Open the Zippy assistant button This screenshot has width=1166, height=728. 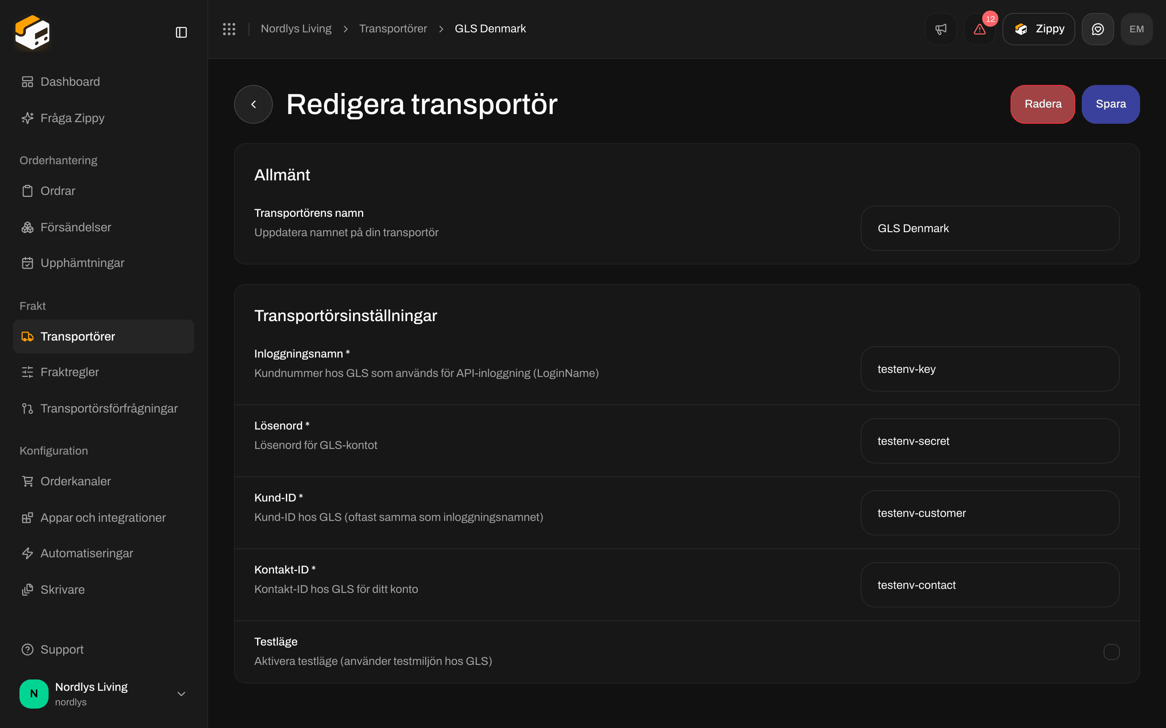pos(1038,29)
